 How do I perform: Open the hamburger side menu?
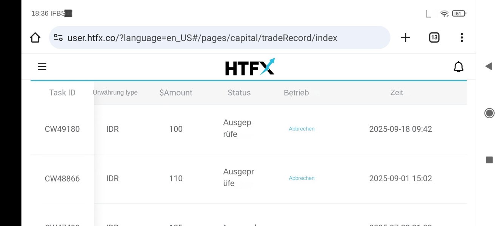click(x=42, y=67)
